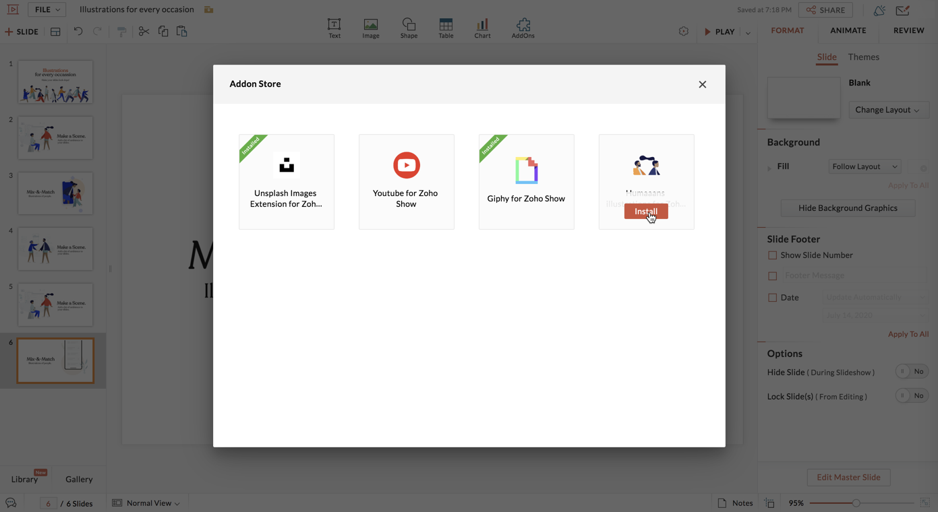Open the Change Layout dropdown
Image resolution: width=938 pixels, height=512 pixels.
(888, 110)
